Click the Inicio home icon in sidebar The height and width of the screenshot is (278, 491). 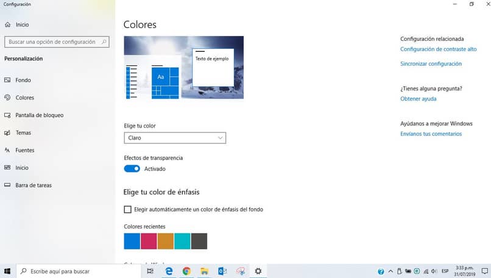[x=7, y=25]
